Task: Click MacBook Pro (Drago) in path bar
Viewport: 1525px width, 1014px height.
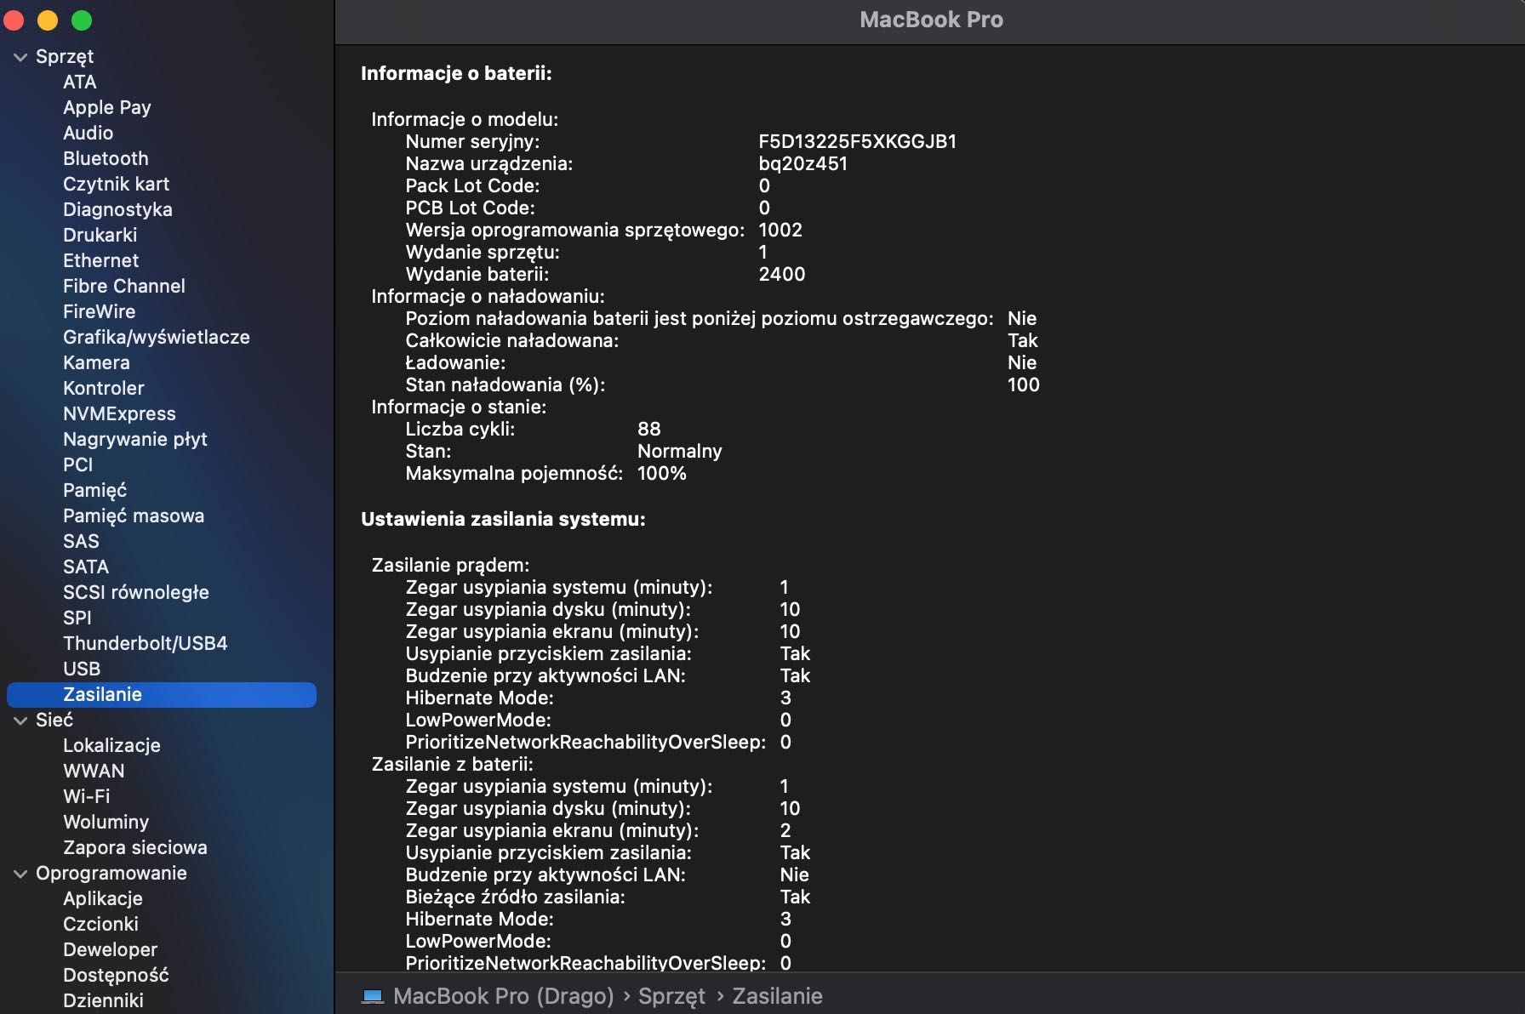Action: [504, 996]
